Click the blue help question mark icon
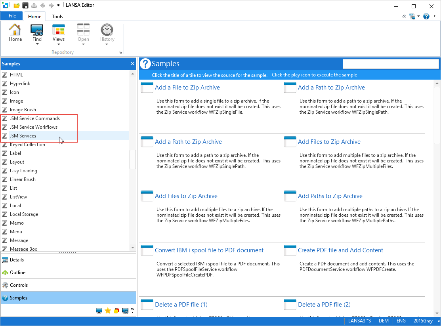Image resolution: width=441 pixels, height=326 pixels. click(x=426, y=16)
